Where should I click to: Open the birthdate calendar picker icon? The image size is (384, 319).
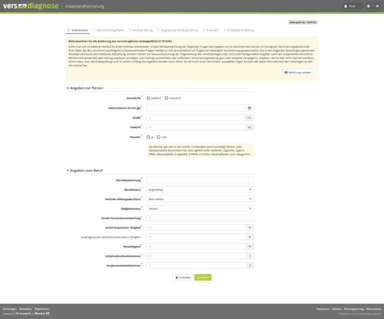[x=249, y=107]
